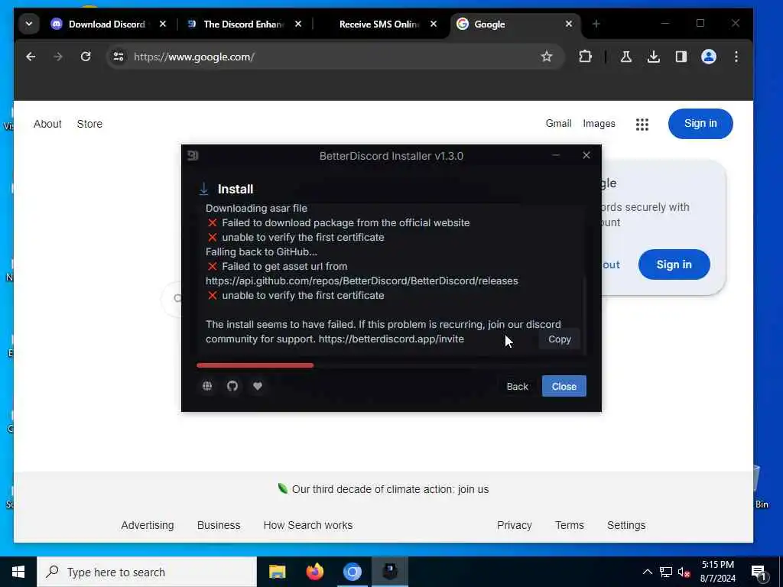This screenshot has width=783, height=587.
Task: Open the clock showing 5:15 PM
Action: coord(717,572)
